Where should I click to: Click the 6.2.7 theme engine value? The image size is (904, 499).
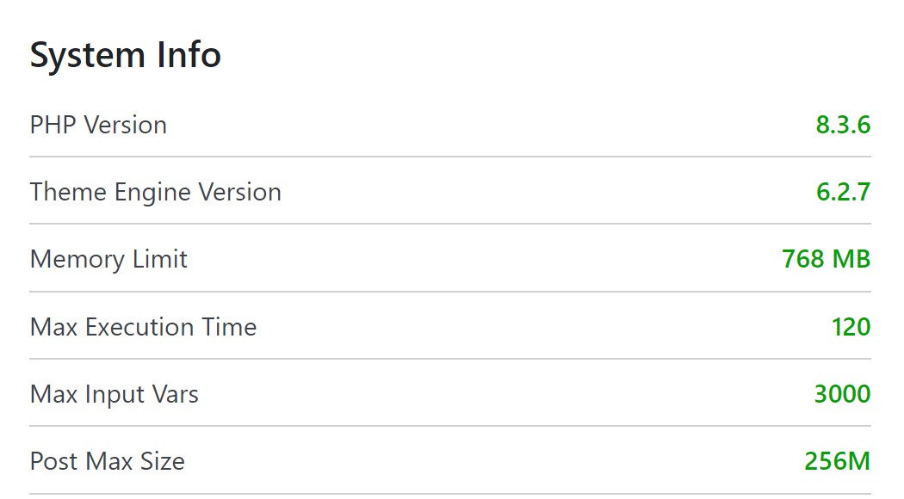(843, 192)
